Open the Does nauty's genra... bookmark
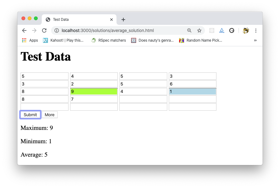Screen dimensions: 280x188 click(x=152, y=40)
